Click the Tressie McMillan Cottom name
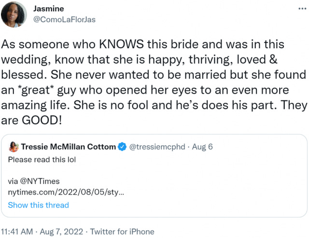Image resolution: width=309 pixels, height=238 pixels. point(69,147)
